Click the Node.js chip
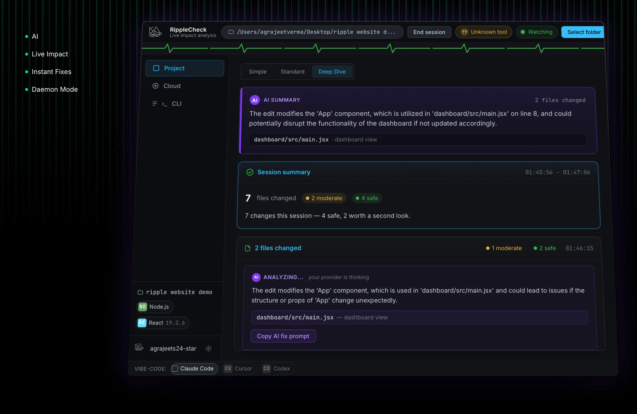Viewport: 637px width, 414px height. tap(155, 307)
